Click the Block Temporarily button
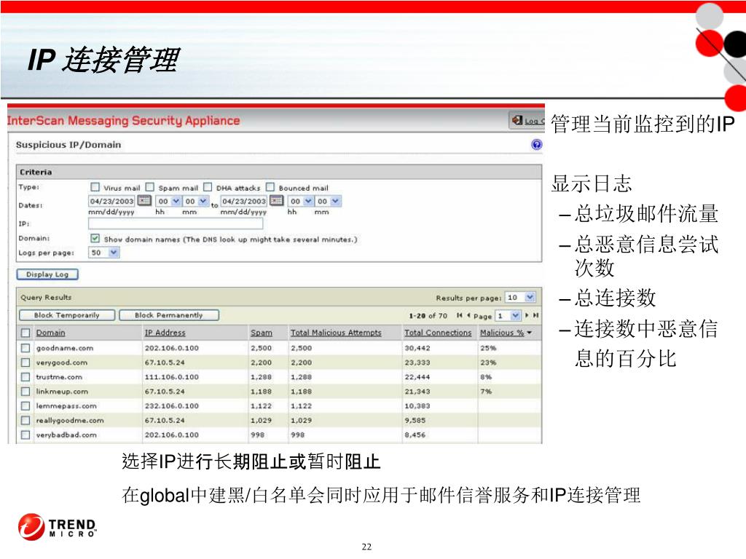 point(67,315)
